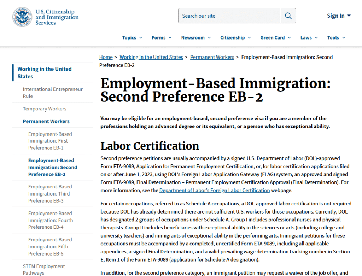Focus the Search our site field
This screenshot has width=362, height=276.
click(230, 16)
